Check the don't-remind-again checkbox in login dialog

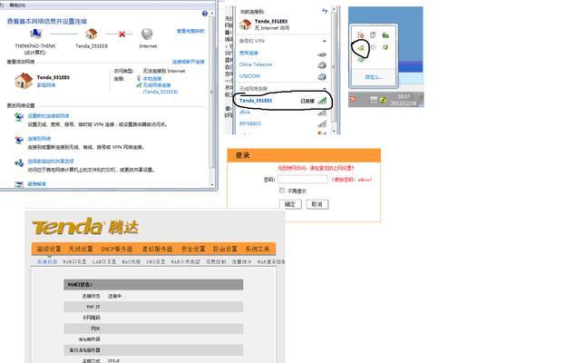coord(282,191)
